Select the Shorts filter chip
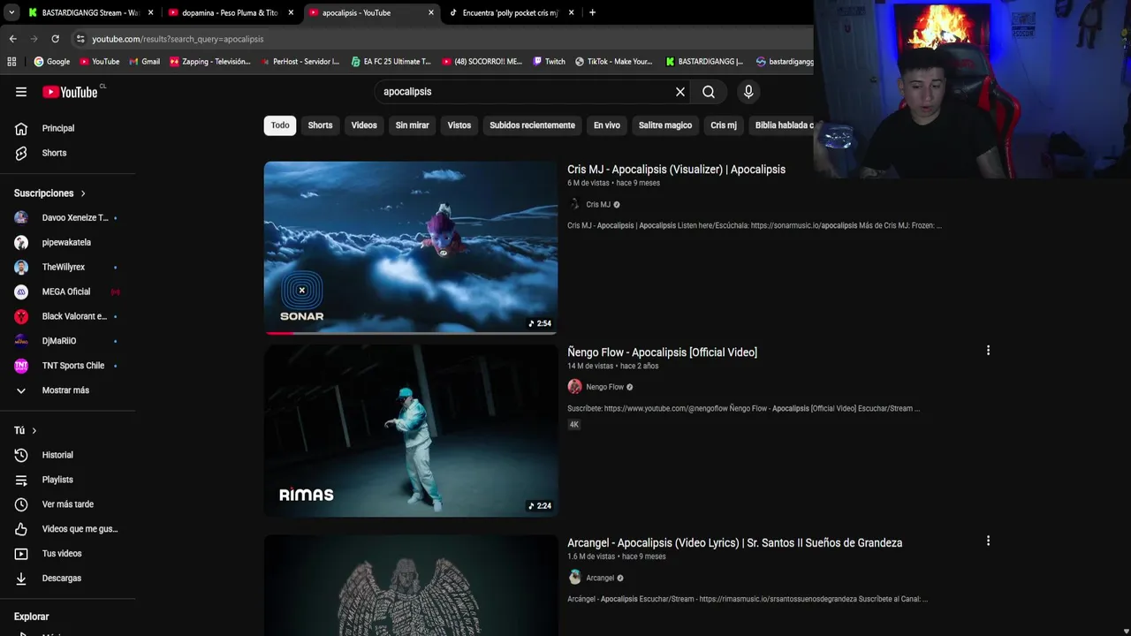The image size is (1131, 636). 320,125
